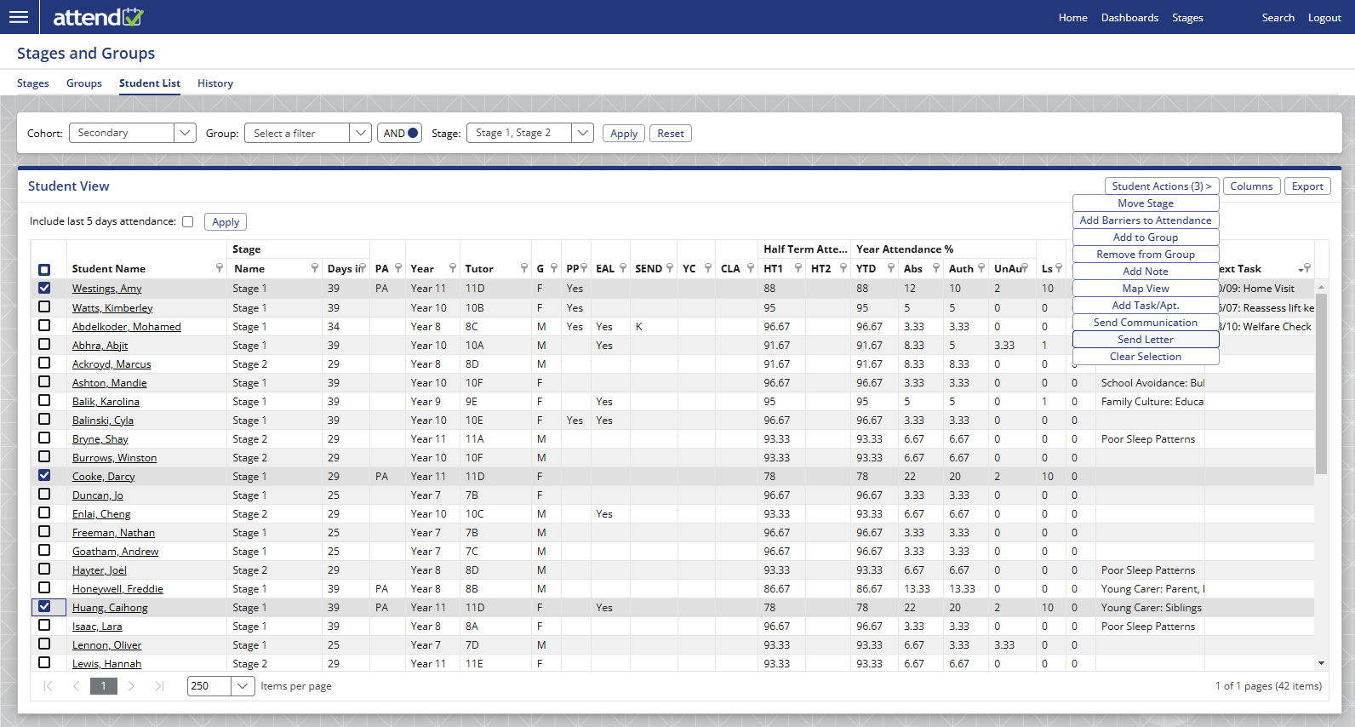Open Dashboards from the top navigation

[1129, 18]
